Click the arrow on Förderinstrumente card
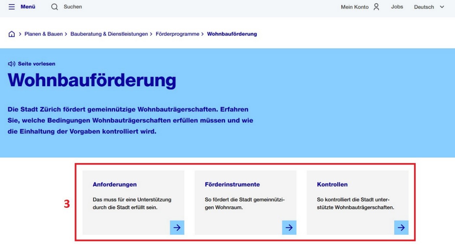Image resolution: width=455 pixels, height=250 pixels. 289,228
